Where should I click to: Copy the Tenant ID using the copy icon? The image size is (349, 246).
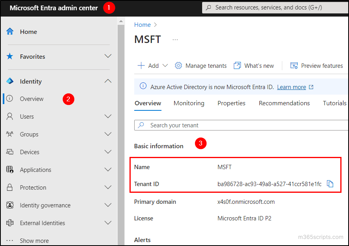[x=330, y=184]
